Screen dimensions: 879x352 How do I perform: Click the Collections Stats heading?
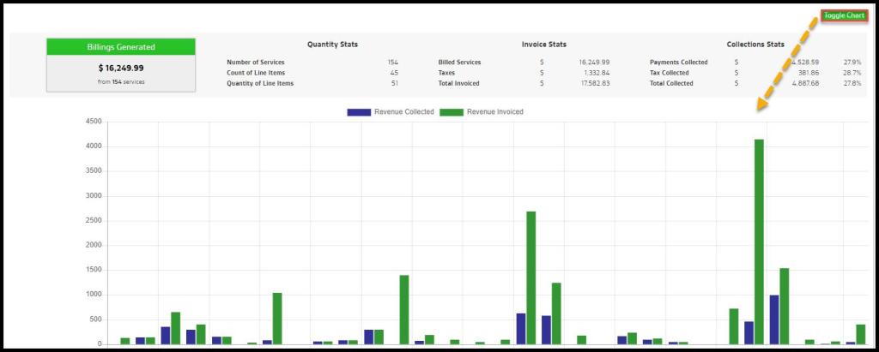(x=755, y=45)
